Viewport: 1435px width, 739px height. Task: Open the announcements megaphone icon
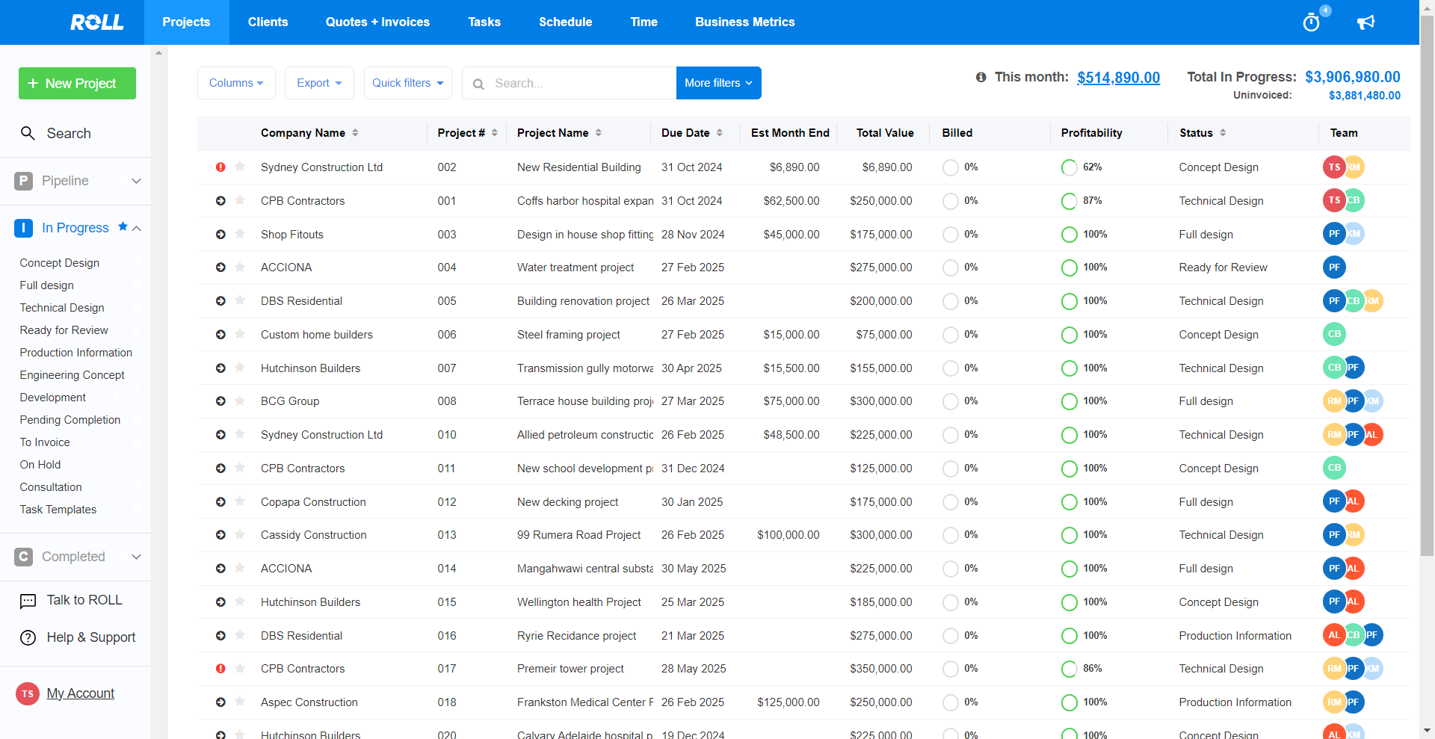click(x=1365, y=22)
